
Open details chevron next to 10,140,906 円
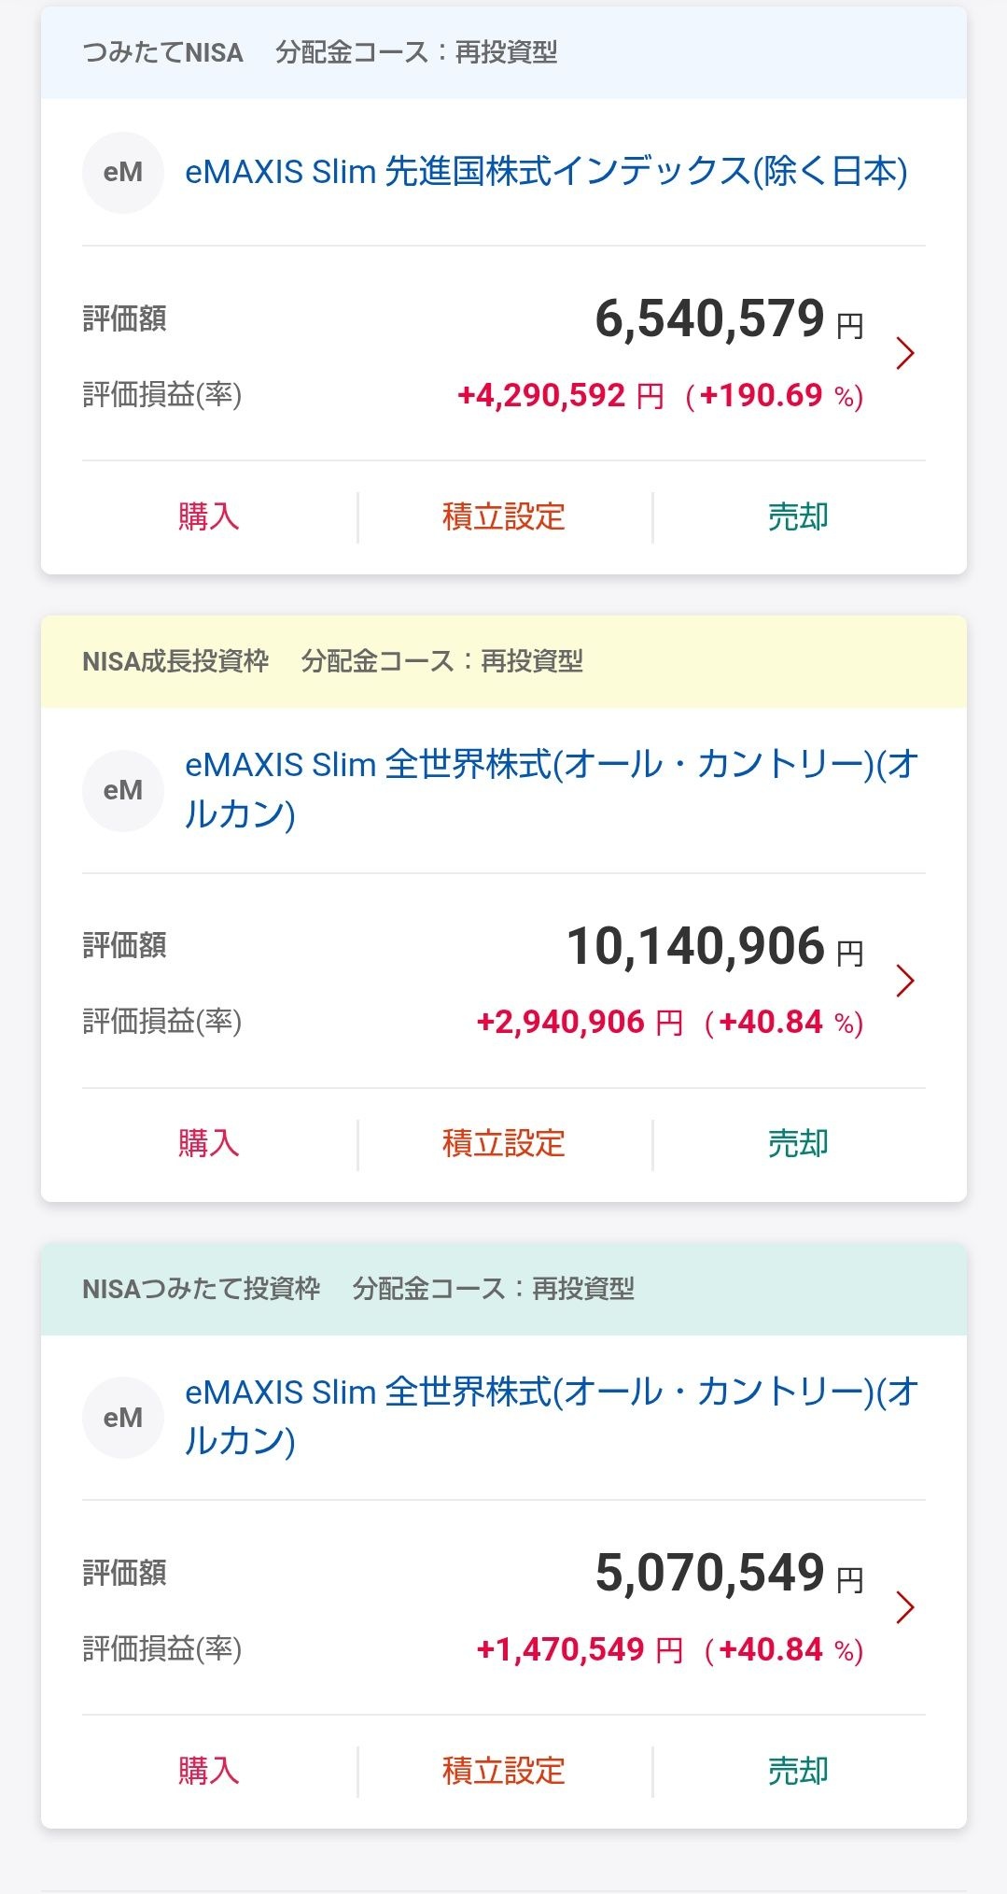[904, 981]
